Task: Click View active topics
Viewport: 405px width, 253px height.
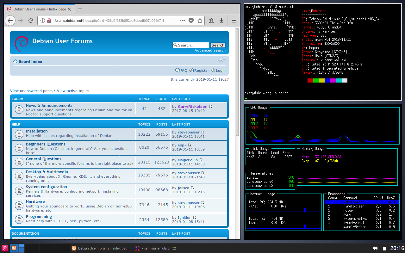Action: click(73, 91)
